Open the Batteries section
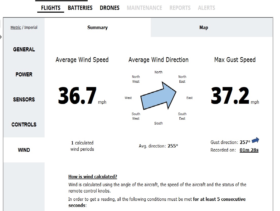This screenshot has width=280, height=211. tap(80, 8)
